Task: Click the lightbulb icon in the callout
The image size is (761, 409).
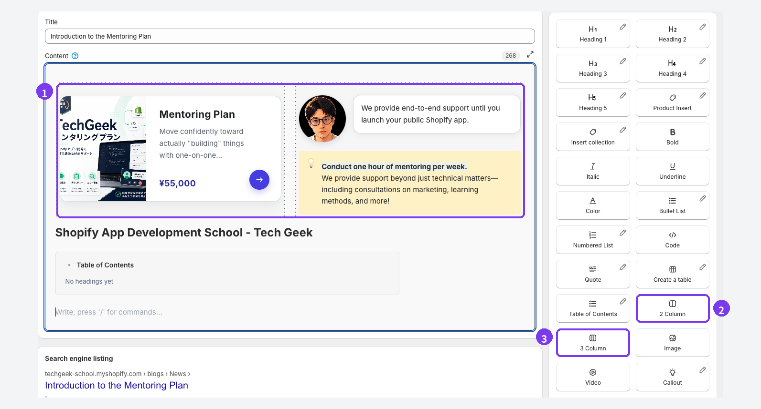Action: (x=311, y=164)
